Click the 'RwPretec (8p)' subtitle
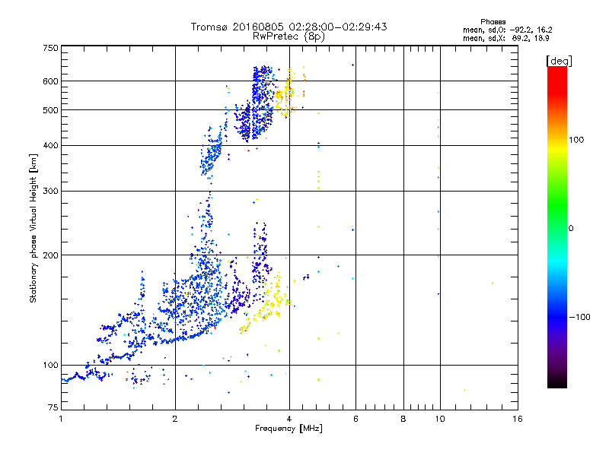This screenshot has height=456, width=609. (x=289, y=36)
